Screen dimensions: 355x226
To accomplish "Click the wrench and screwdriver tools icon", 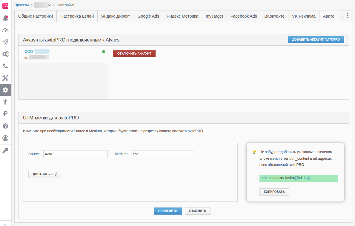I will point(5,78).
